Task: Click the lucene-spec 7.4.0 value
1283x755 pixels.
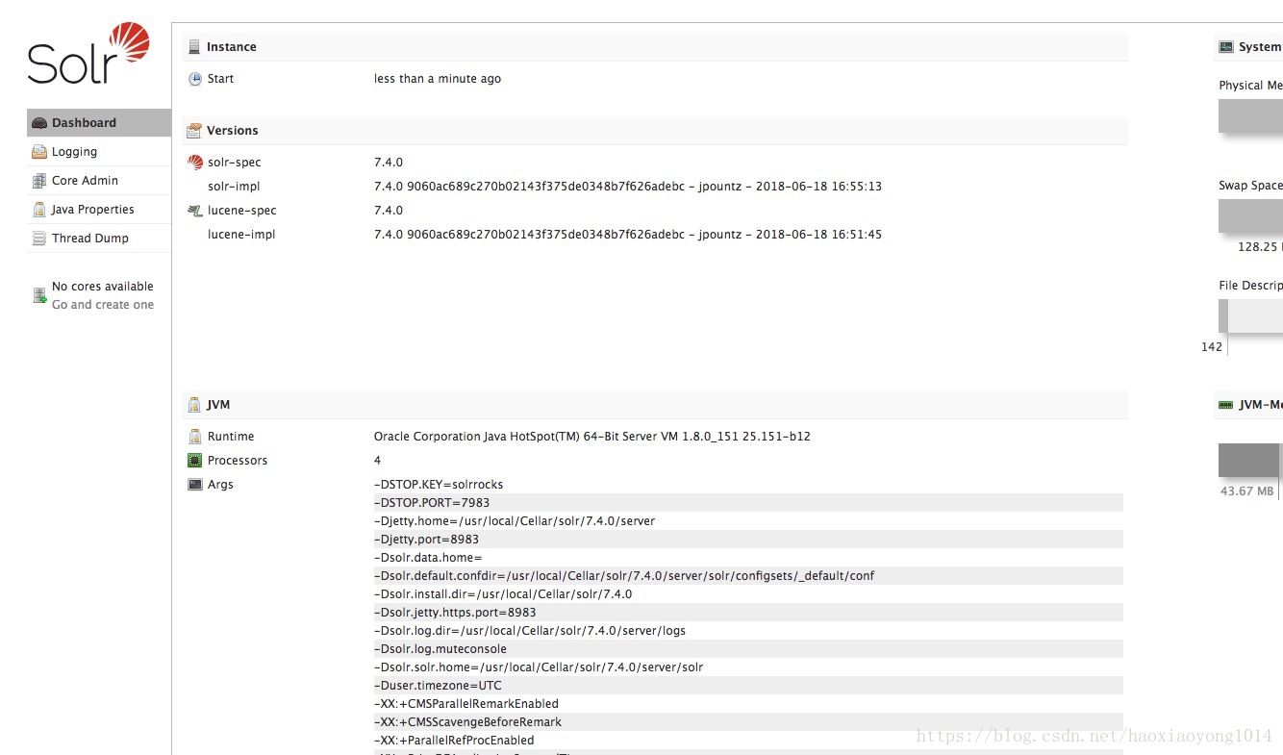Action: coord(389,211)
